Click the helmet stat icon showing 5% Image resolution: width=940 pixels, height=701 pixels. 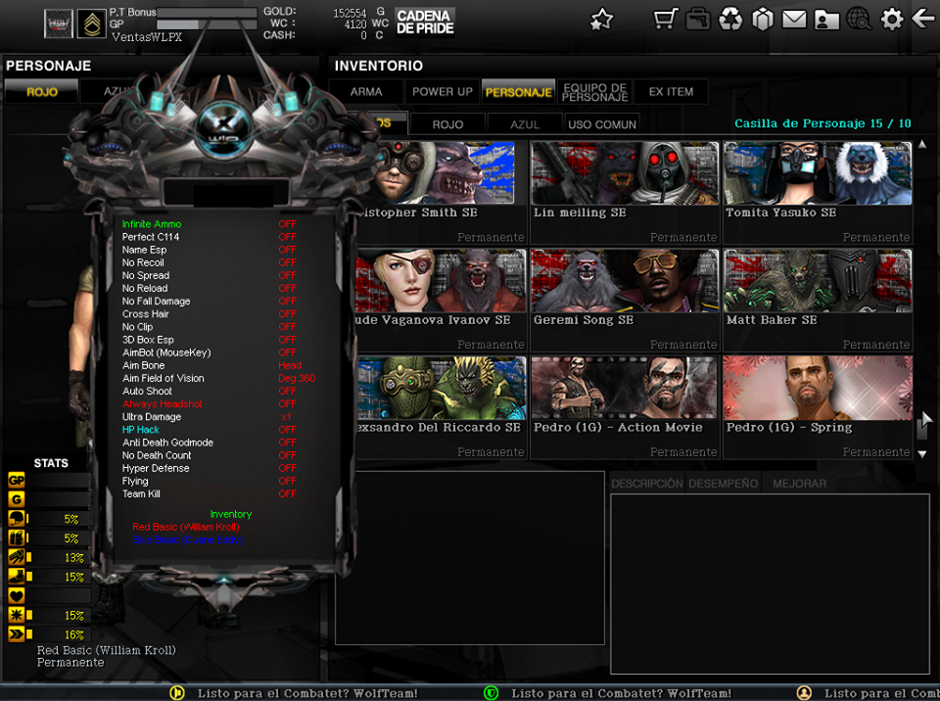17,519
